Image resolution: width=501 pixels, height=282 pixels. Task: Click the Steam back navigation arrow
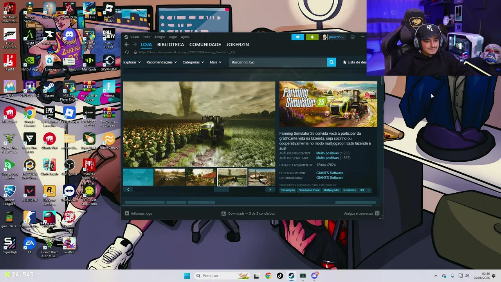pyautogui.click(x=126, y=45)
